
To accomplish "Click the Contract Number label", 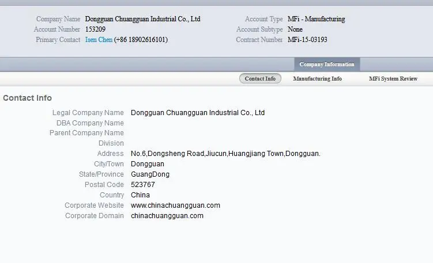I will (x=259, y=40).
